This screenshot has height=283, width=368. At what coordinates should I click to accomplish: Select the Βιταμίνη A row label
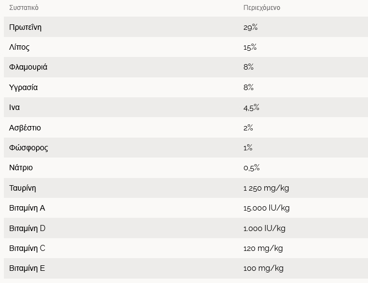point(27,208)
